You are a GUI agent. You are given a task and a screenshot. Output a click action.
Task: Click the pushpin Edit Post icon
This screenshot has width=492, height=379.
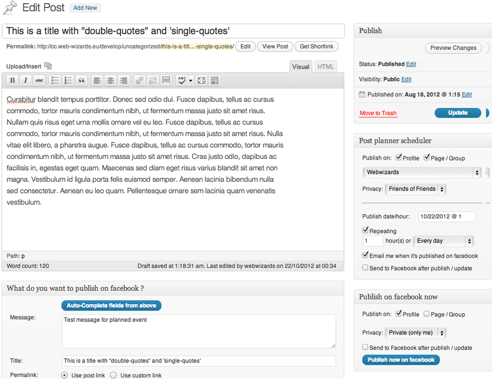[x=10, y=8]
